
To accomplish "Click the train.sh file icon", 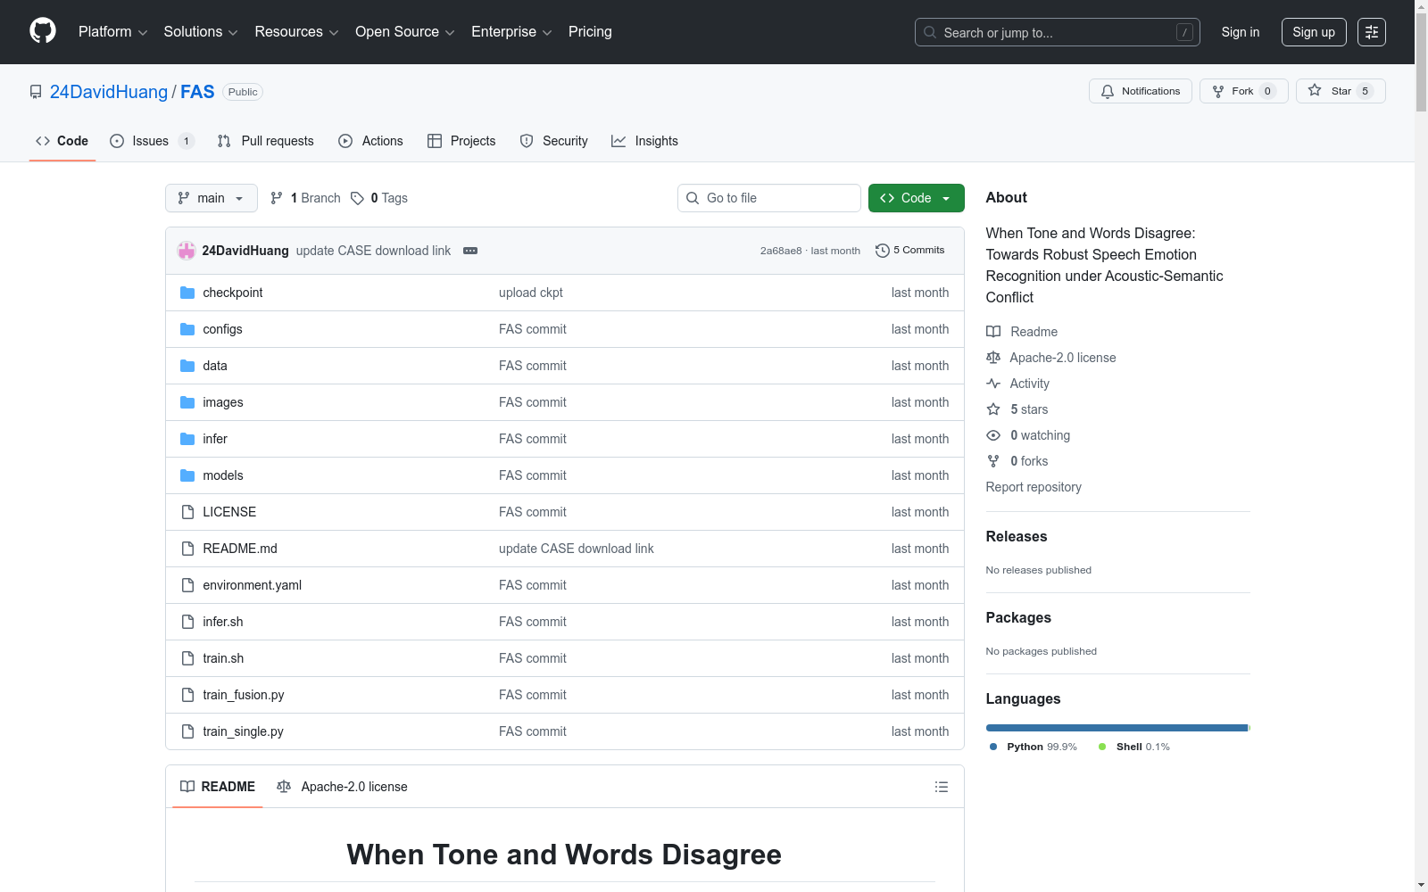I will (187, 658).
